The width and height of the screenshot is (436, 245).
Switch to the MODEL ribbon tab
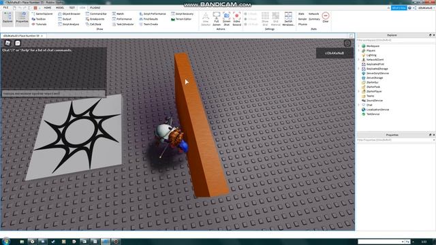[60, 7]
